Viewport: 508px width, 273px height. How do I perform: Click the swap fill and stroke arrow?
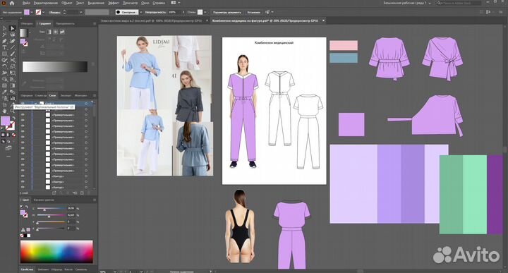[13, 119]
